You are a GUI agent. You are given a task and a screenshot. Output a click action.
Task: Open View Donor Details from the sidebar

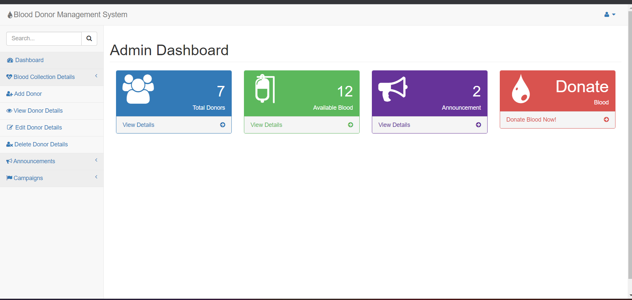(x=38, y=110)
